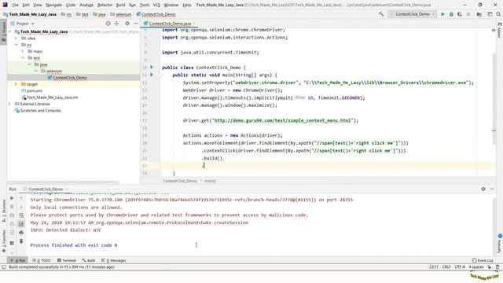503x283 pixels.
Task: Toggle the Run tool window button
Action: coord(17,260)
